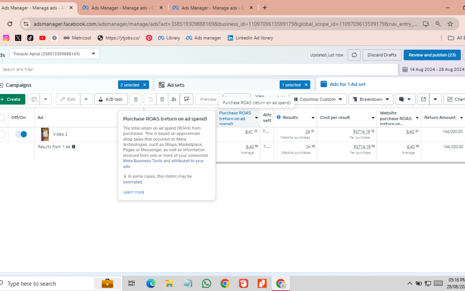Click the Discard Drafts button
The width and height of the screenshot is (465, 291).
click(x=382, y=55)
